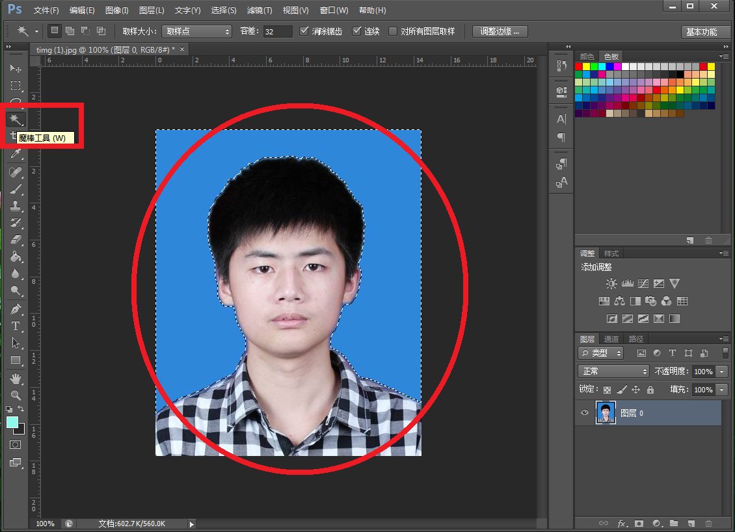The image size is (735, 532).
Task: Click the foreground color swatch in toolbar
Action: point(12,422)
